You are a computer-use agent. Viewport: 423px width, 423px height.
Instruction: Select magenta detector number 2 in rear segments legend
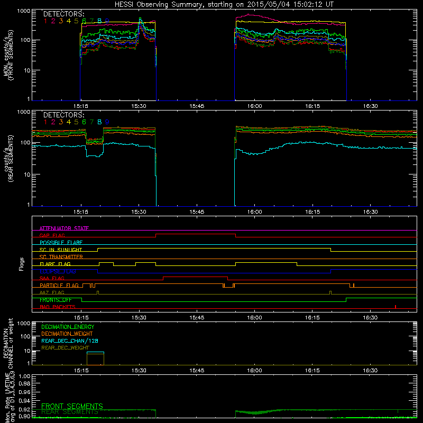(53, 122)
